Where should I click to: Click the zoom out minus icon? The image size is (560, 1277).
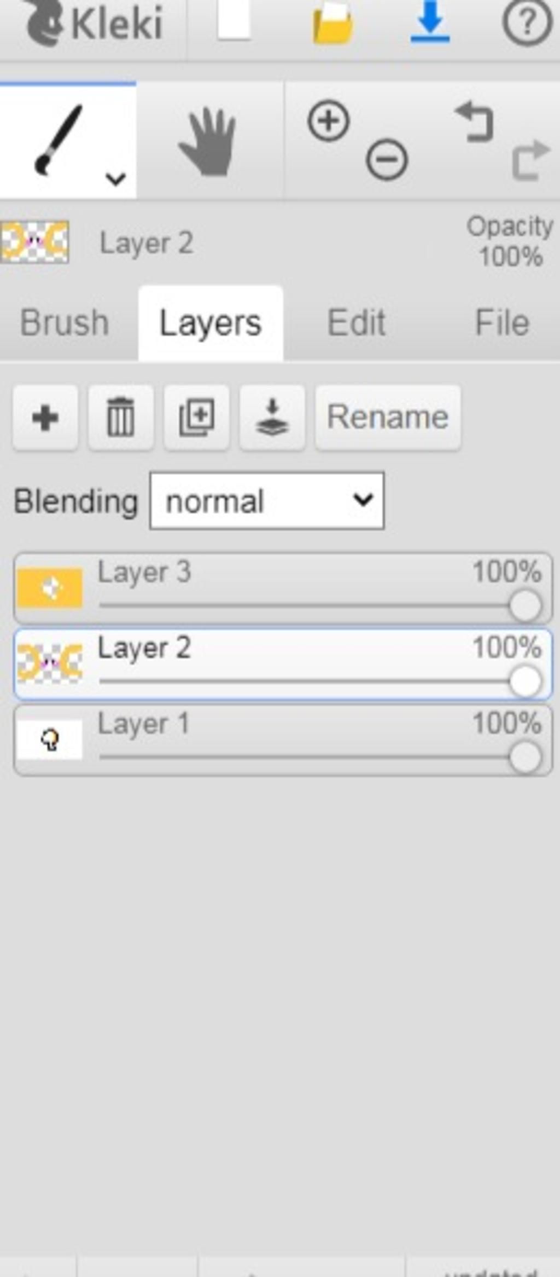pyautogui.click(x=387, y=160)
